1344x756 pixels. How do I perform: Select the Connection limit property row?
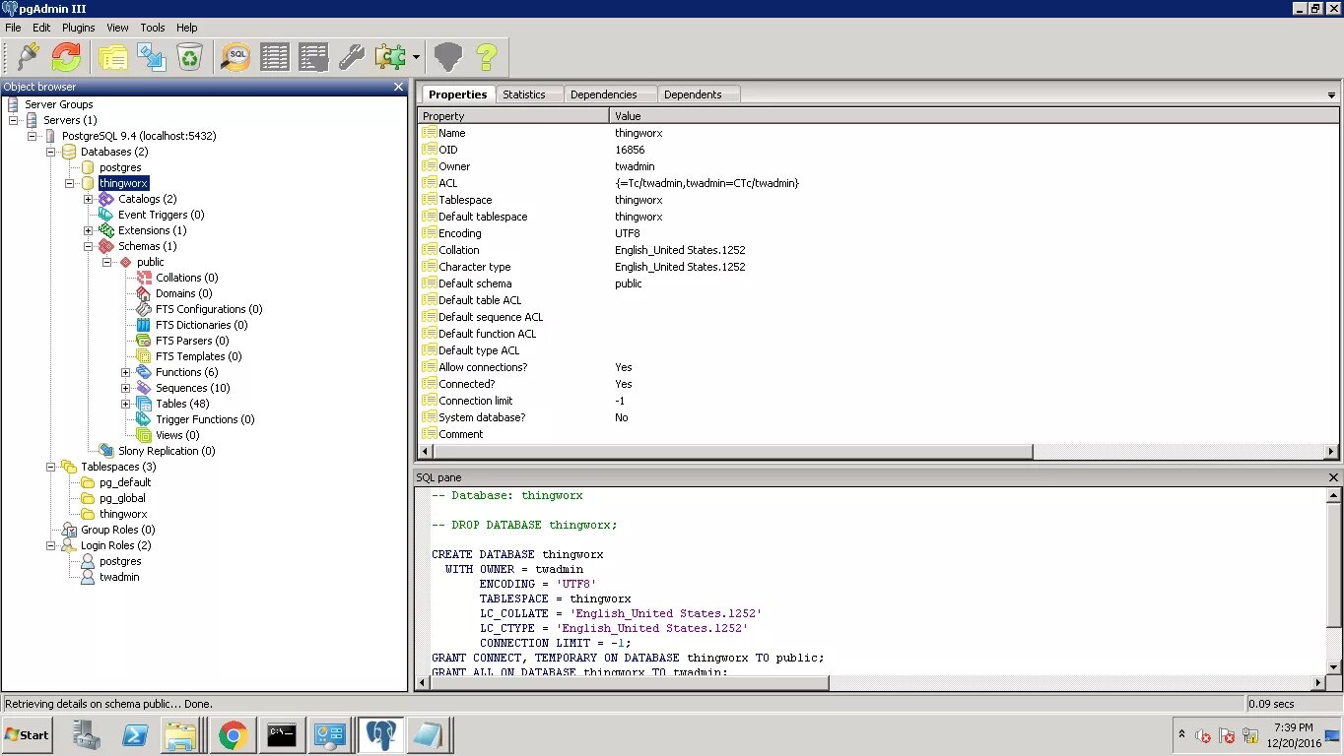click(x=877, y=401)
